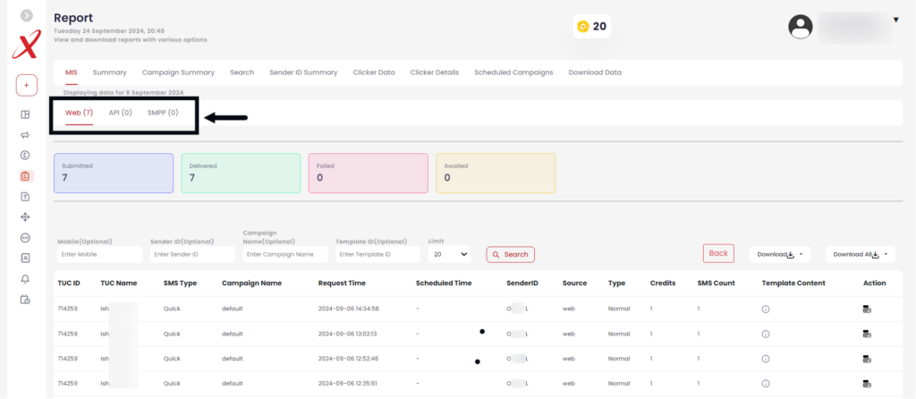This screenshot has height=399, width=916.
Task: Open the Campaign Summary tab
Action: pos(178,72)
